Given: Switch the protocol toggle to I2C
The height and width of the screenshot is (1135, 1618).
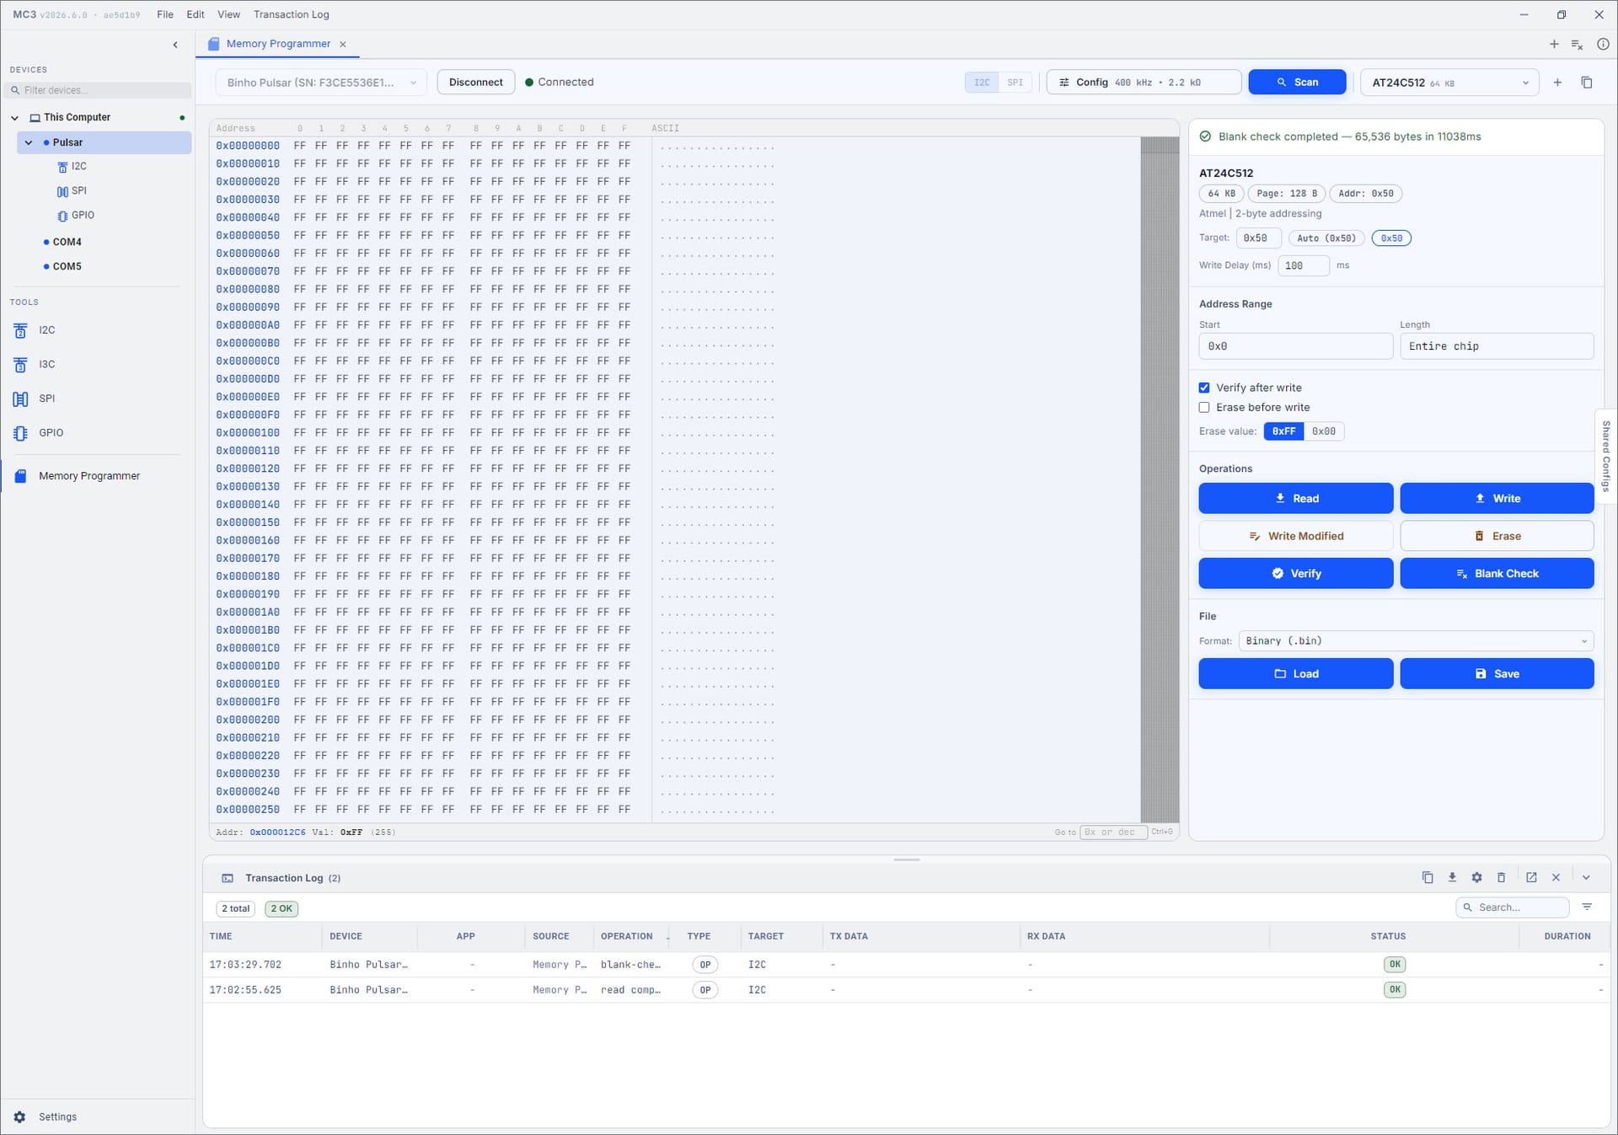Looking at the screenshot, I should coord(982,83).
